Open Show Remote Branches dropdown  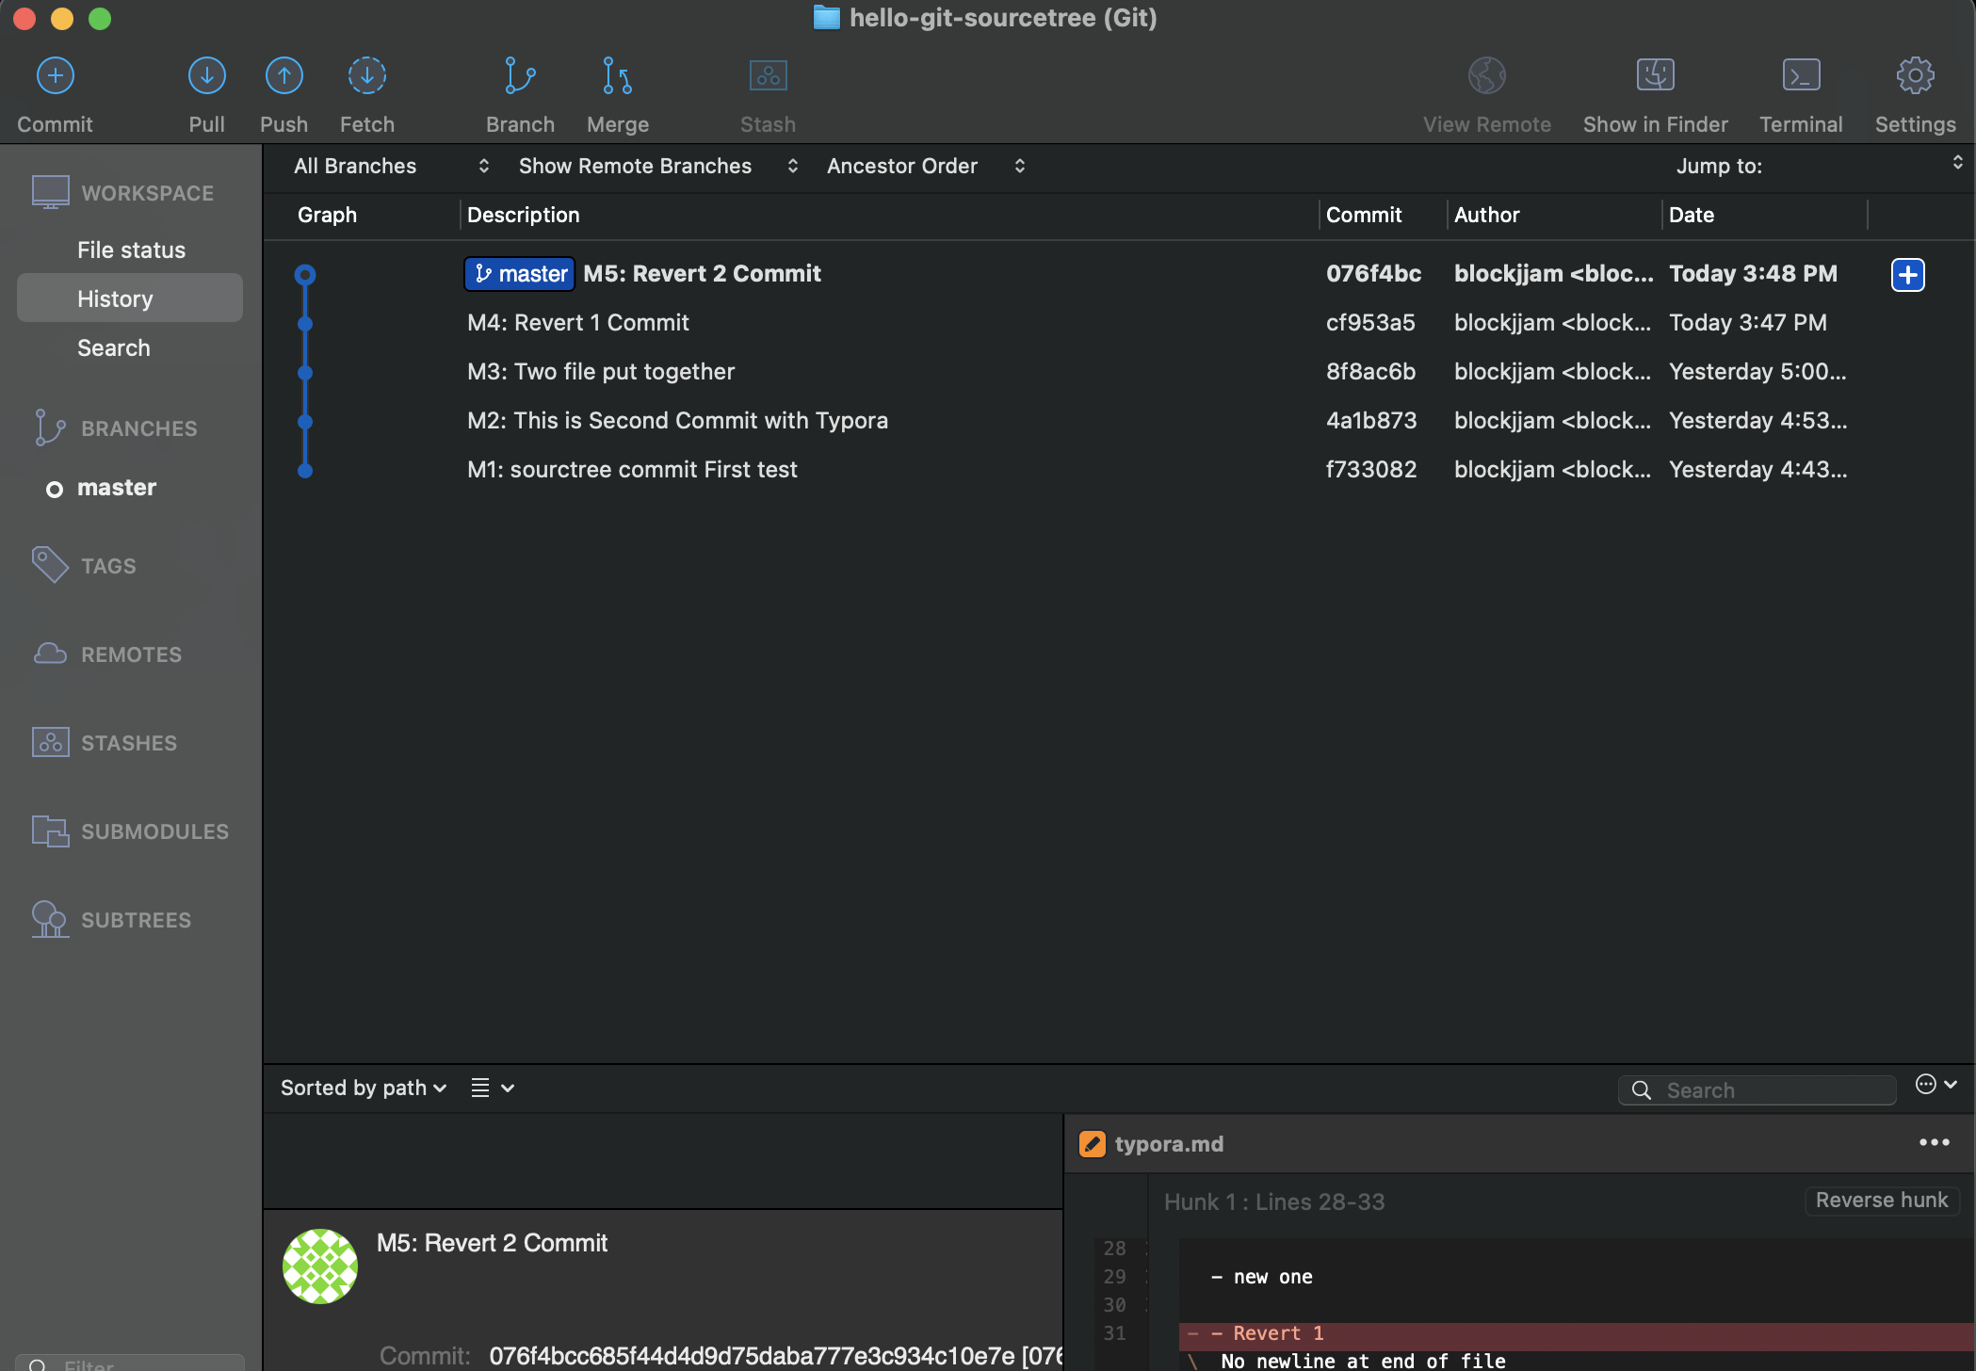click(657, 167)
